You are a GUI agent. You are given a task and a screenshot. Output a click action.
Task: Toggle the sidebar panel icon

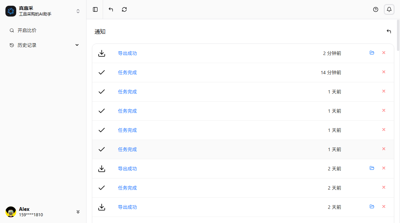coord(95,9)
